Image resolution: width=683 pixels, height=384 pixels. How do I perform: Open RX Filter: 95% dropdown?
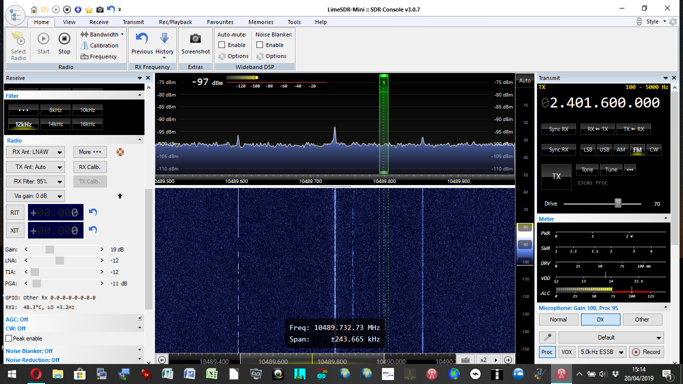point(35,181)
